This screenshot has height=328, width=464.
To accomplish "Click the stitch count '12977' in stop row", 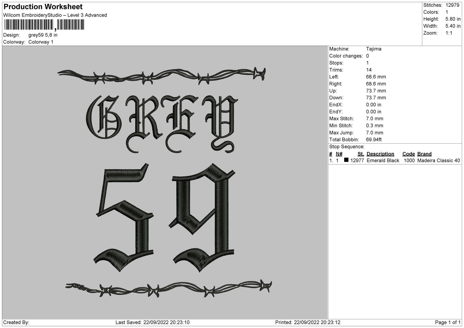I will pos(357,161).
